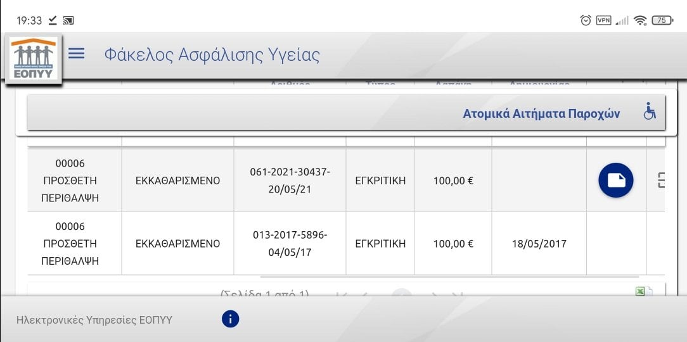Select the 18/05/2017 date cell

(539, 244)
